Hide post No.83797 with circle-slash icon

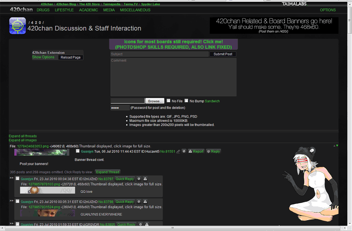tap(139, 179)
